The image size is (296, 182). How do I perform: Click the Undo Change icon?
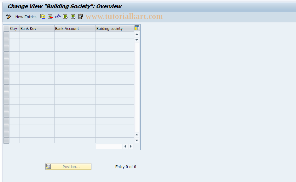point(58,17)
